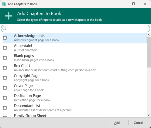The height and width of the screenshot is (128, 151).
Task: Click the Add button
Action: click(117, 123)
